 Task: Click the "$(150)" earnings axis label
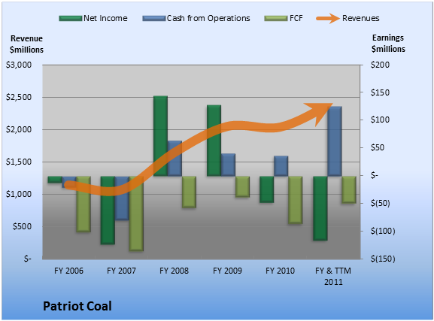pos(383,259)
